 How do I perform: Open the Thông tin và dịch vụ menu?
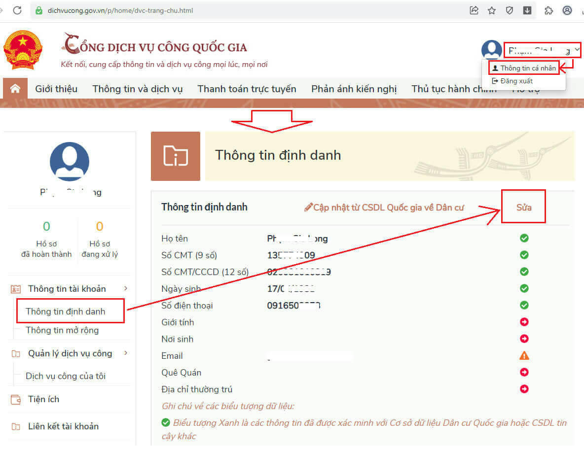(138, 89)
